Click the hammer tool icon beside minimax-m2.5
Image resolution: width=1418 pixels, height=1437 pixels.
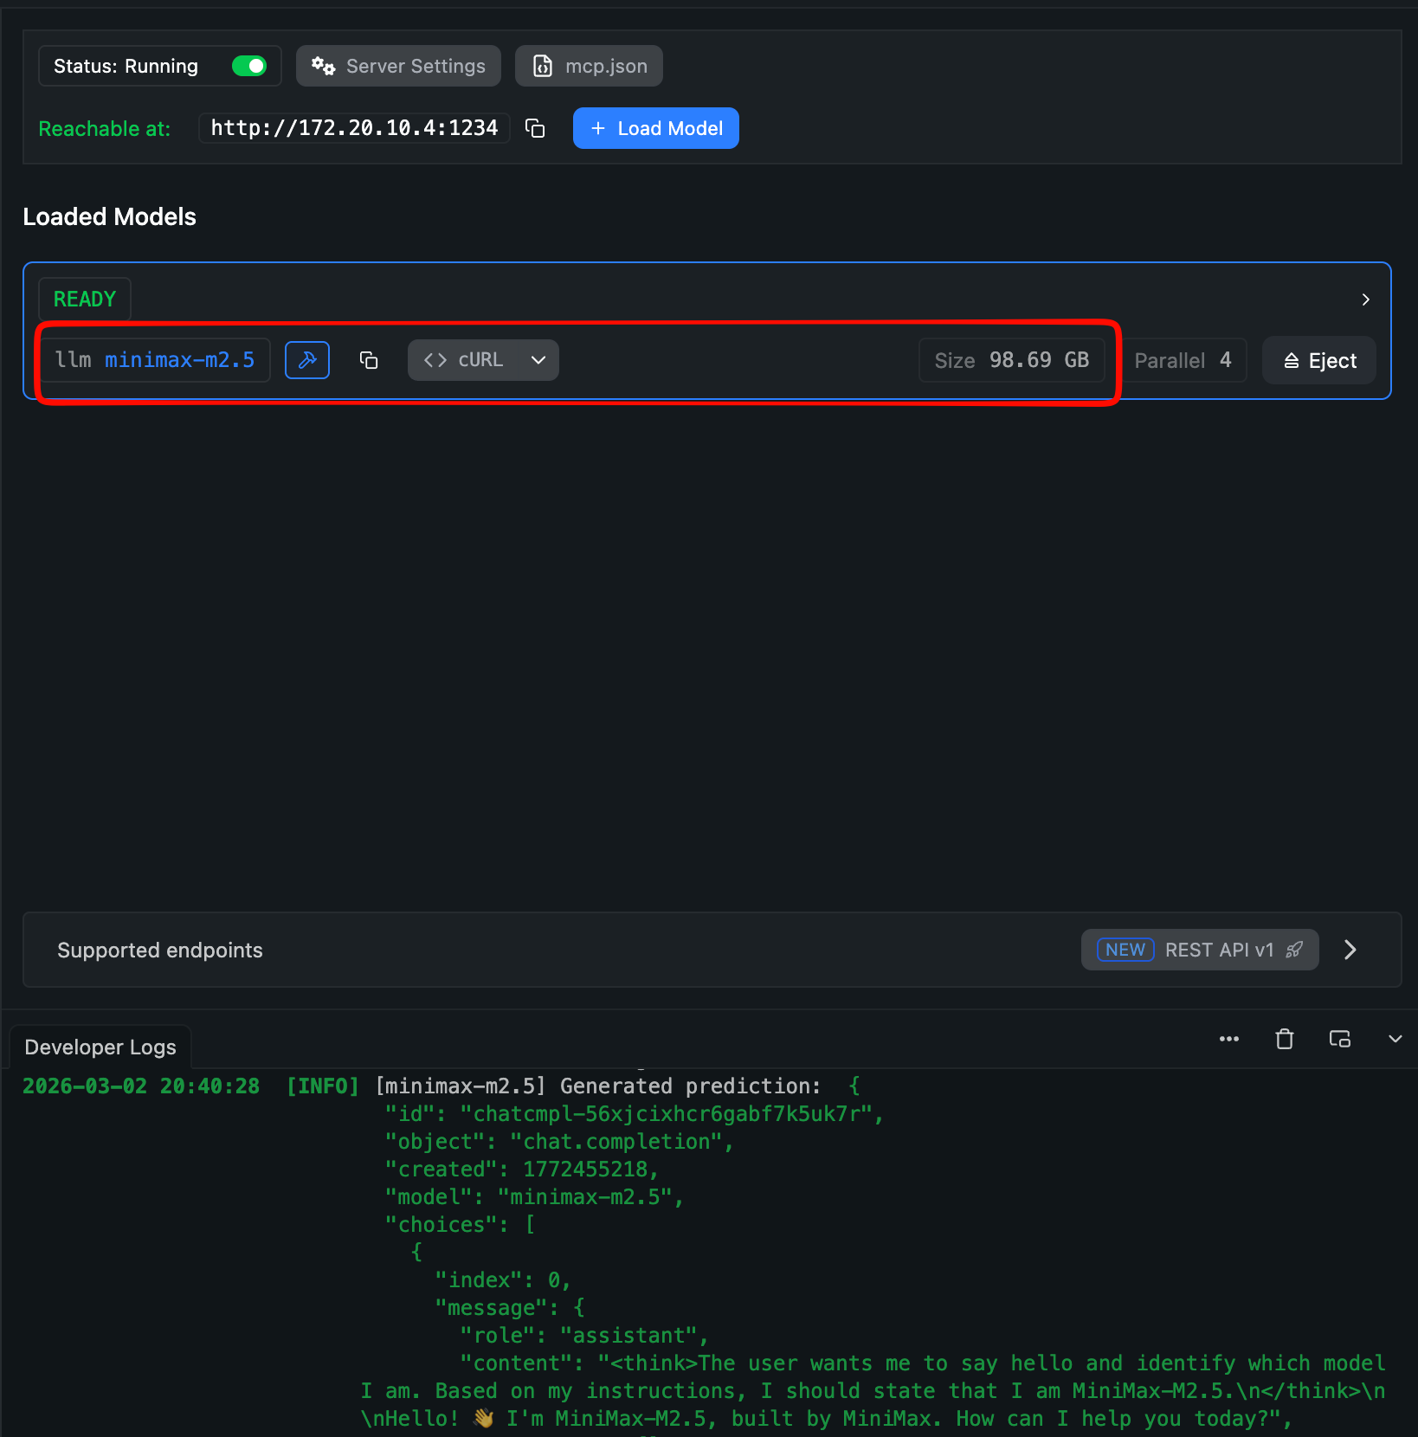(307, 360)
